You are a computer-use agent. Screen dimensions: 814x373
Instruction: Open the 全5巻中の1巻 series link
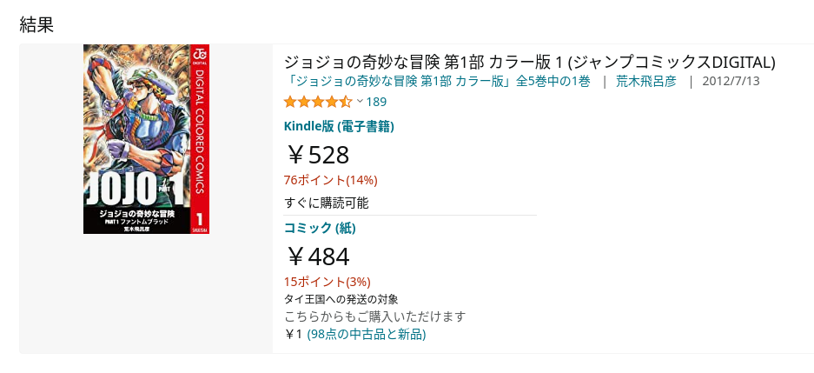[437, 82]
